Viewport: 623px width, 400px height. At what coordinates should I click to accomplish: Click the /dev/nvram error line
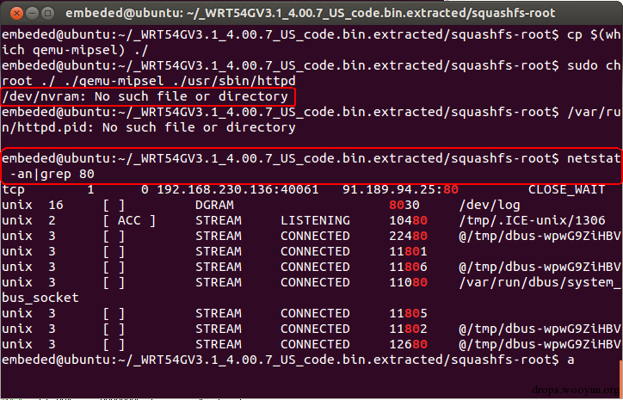pos(145,96)
